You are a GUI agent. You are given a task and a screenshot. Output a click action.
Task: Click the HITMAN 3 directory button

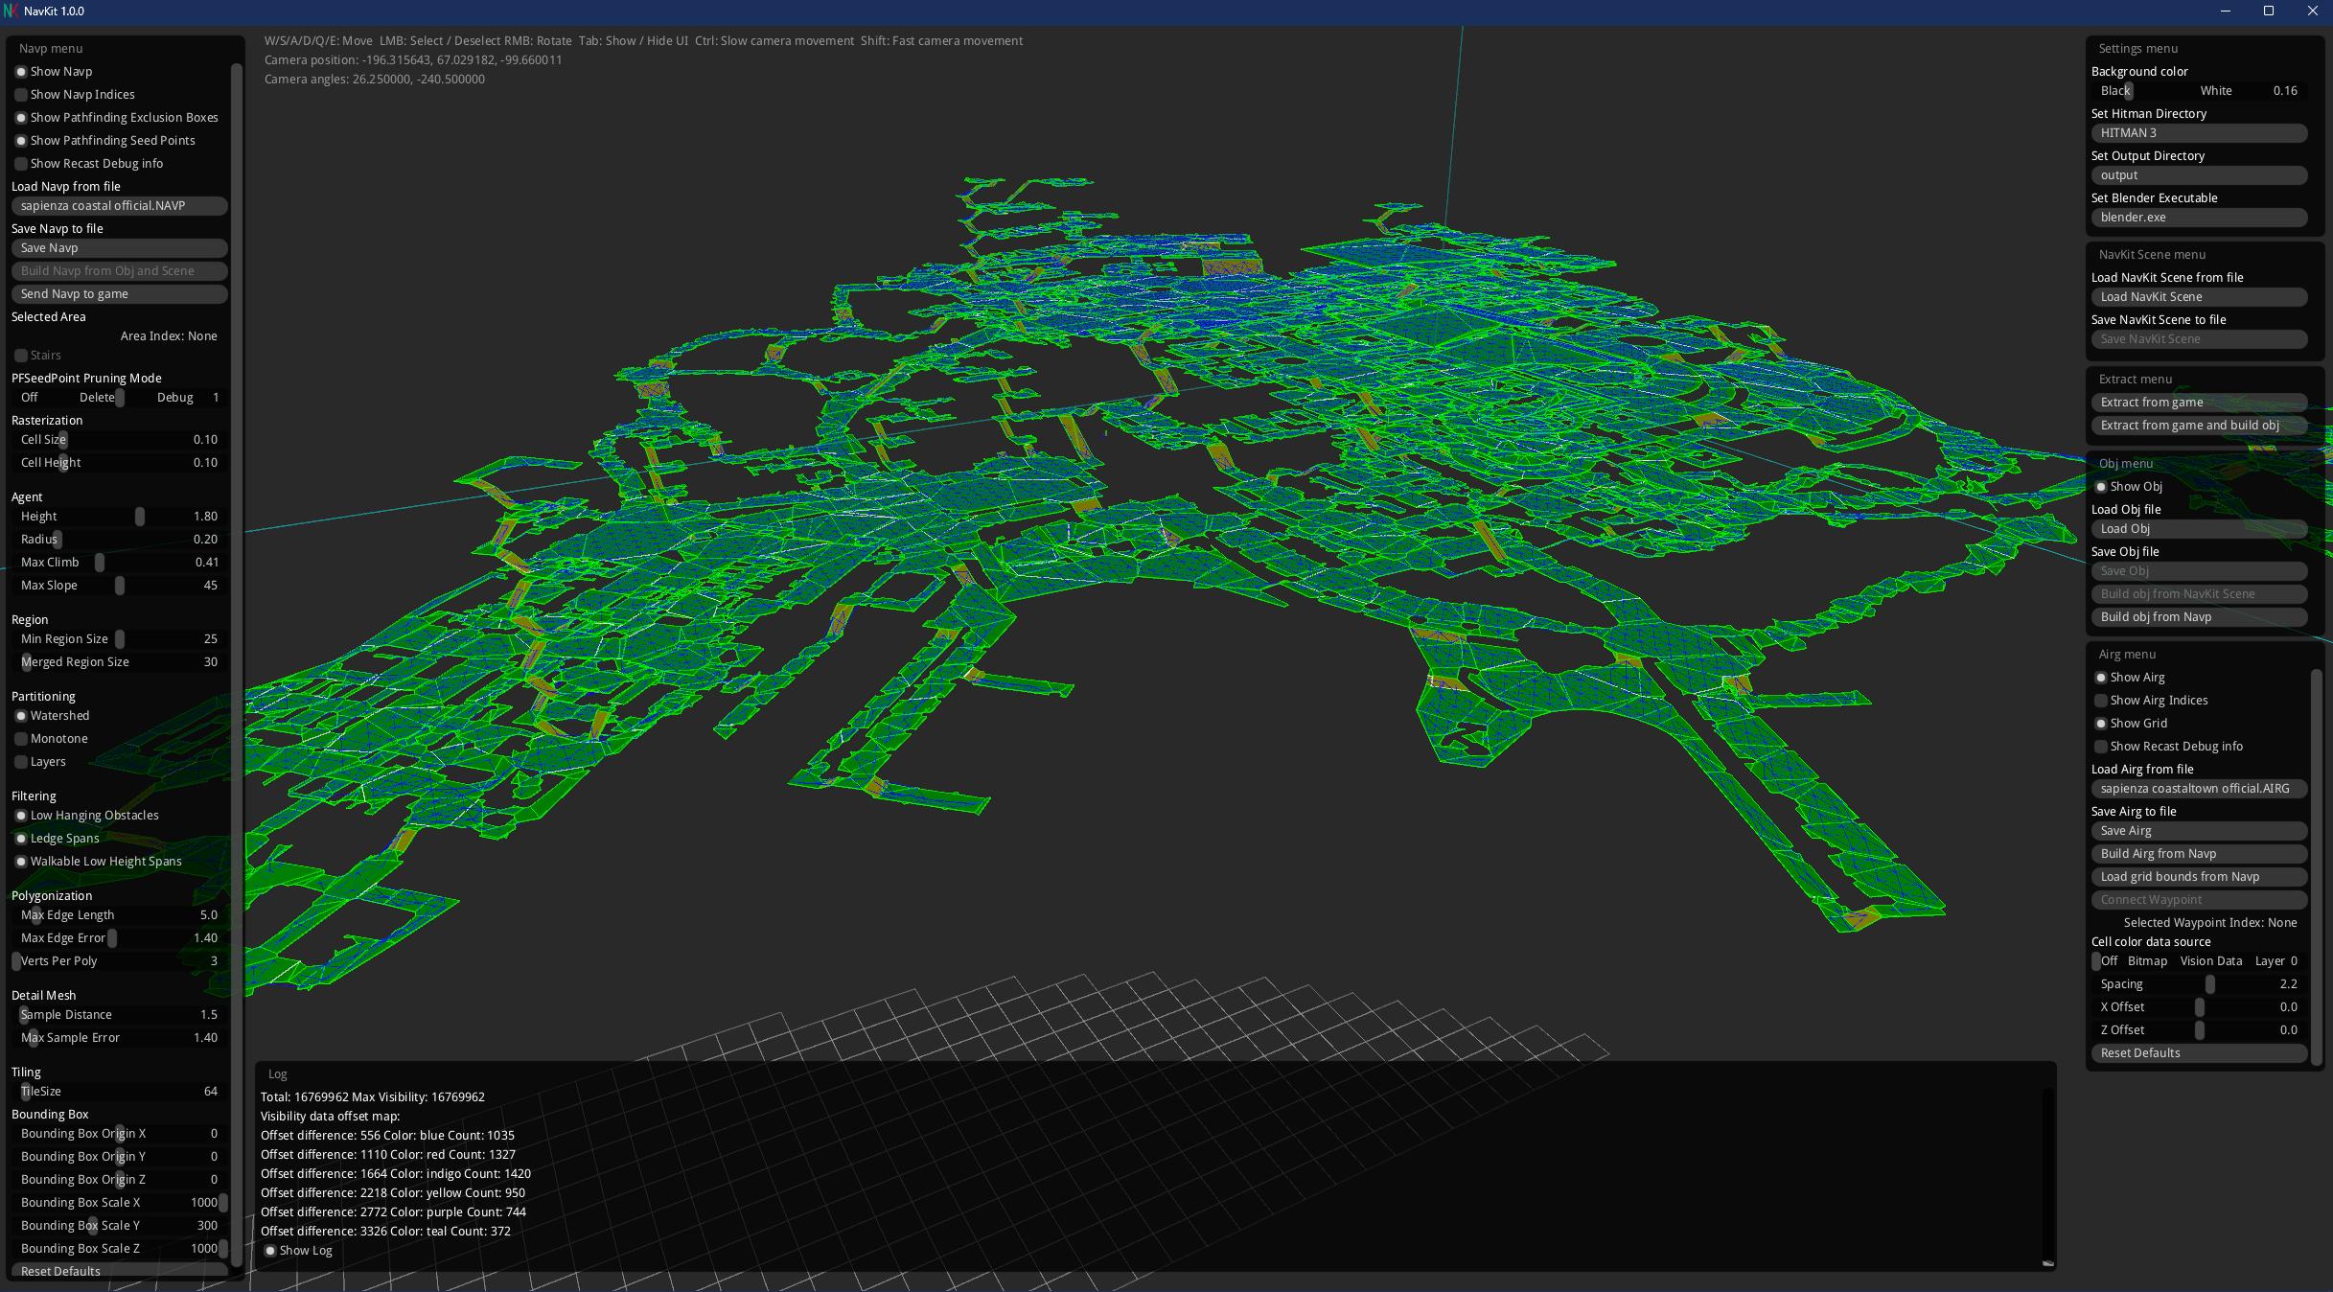tap(2199, 133)
